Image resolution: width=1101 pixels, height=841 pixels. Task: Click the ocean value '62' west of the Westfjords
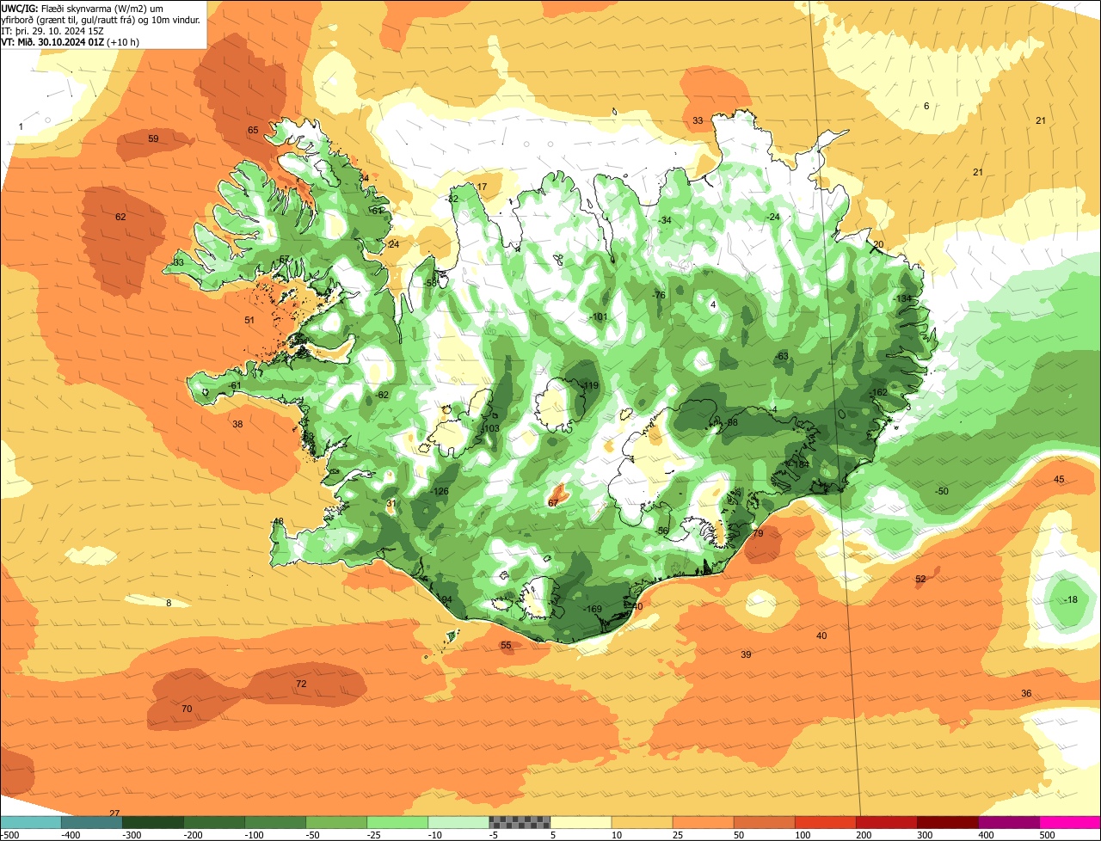pyautogui.click(x=120, y=217)
